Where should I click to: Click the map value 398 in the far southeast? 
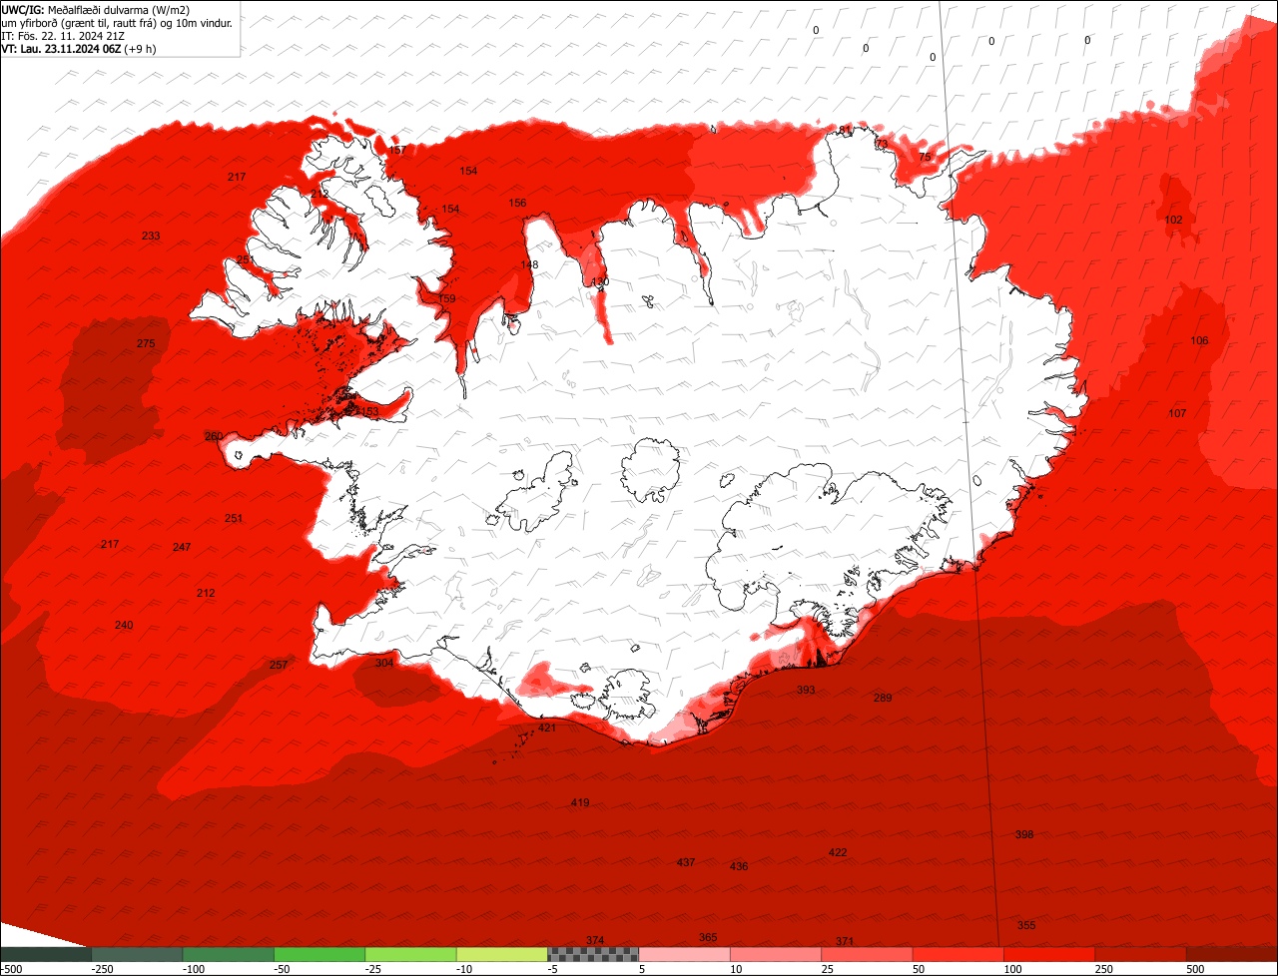pos(1024,835)
